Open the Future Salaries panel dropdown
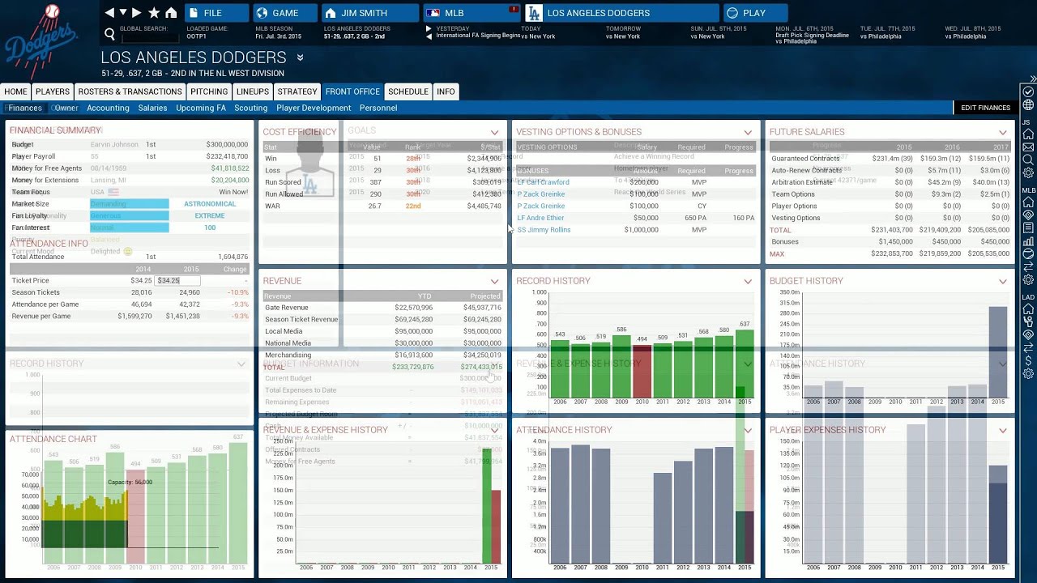This screenshot has height=583, width=1037. coord(1003,132)
